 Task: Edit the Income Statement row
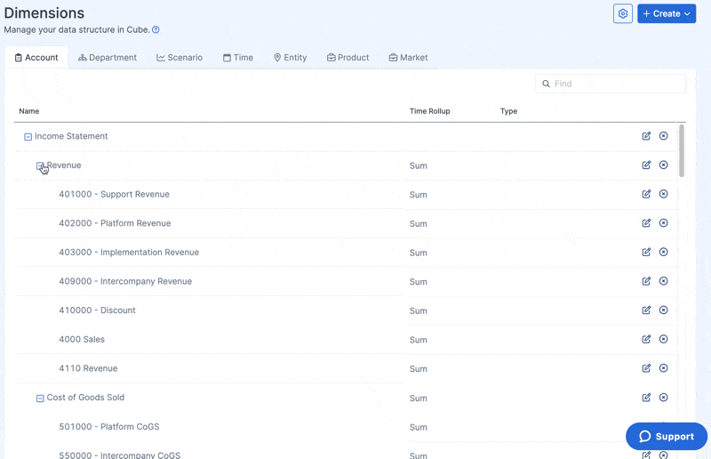[x=646, y=136]
